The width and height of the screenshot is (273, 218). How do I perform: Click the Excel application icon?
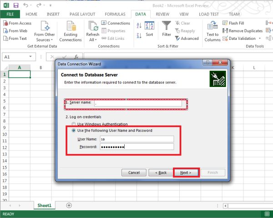[6, 5]
